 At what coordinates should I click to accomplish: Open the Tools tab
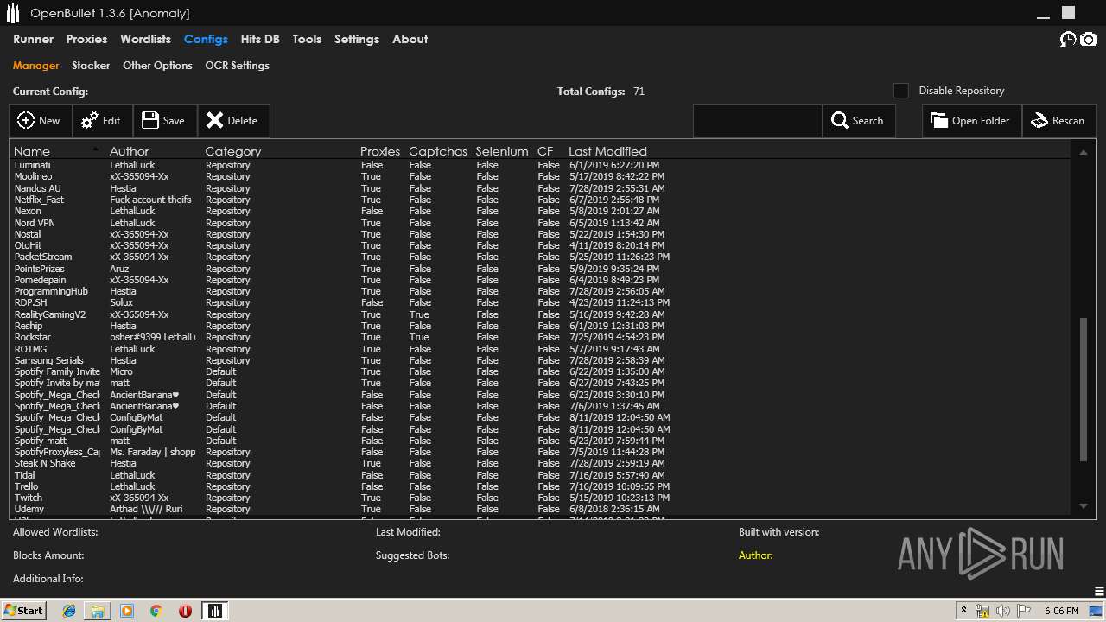click(307, 39)
